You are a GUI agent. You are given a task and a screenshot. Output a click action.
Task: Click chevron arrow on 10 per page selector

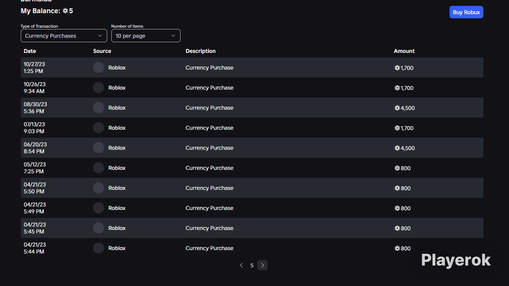173,36
